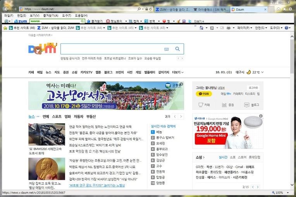Click the 고창모양성제 festival banner

click(106, 95)
